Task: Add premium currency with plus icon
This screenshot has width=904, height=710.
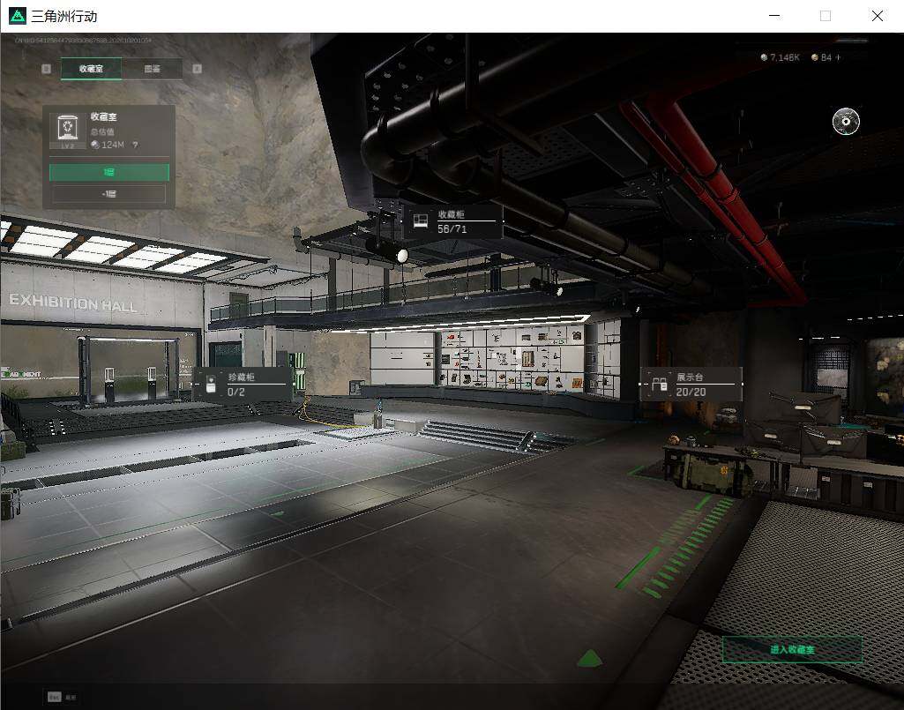Action: pyautogui.click(x=838, y=57)
